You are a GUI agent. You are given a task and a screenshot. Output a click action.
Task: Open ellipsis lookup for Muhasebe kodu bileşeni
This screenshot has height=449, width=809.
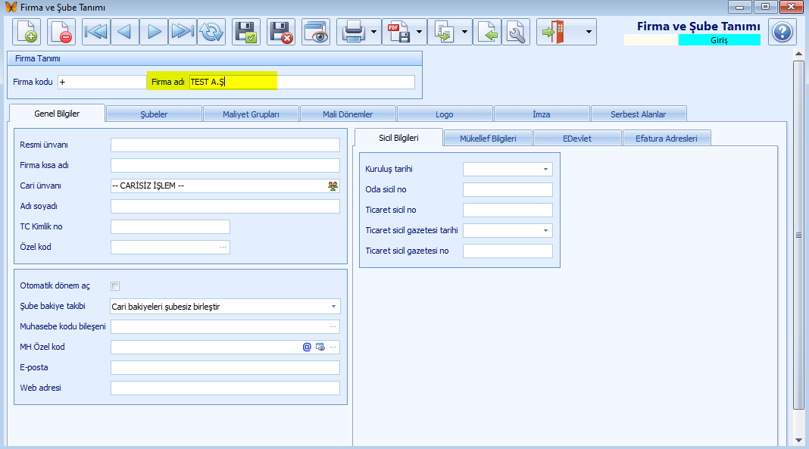(x=333, y=327)
